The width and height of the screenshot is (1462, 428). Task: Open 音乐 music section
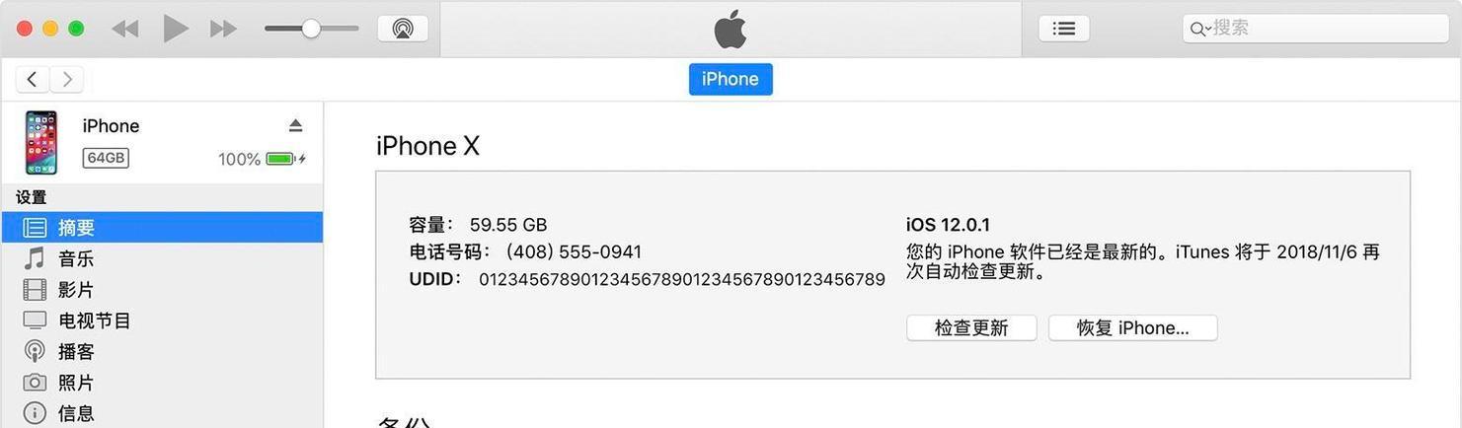point(162,258)
